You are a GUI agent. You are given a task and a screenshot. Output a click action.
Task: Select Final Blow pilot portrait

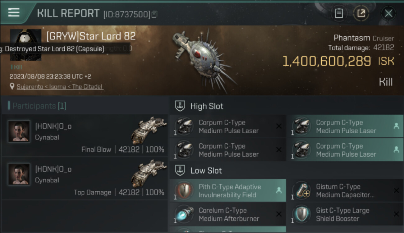pos(19,131)
